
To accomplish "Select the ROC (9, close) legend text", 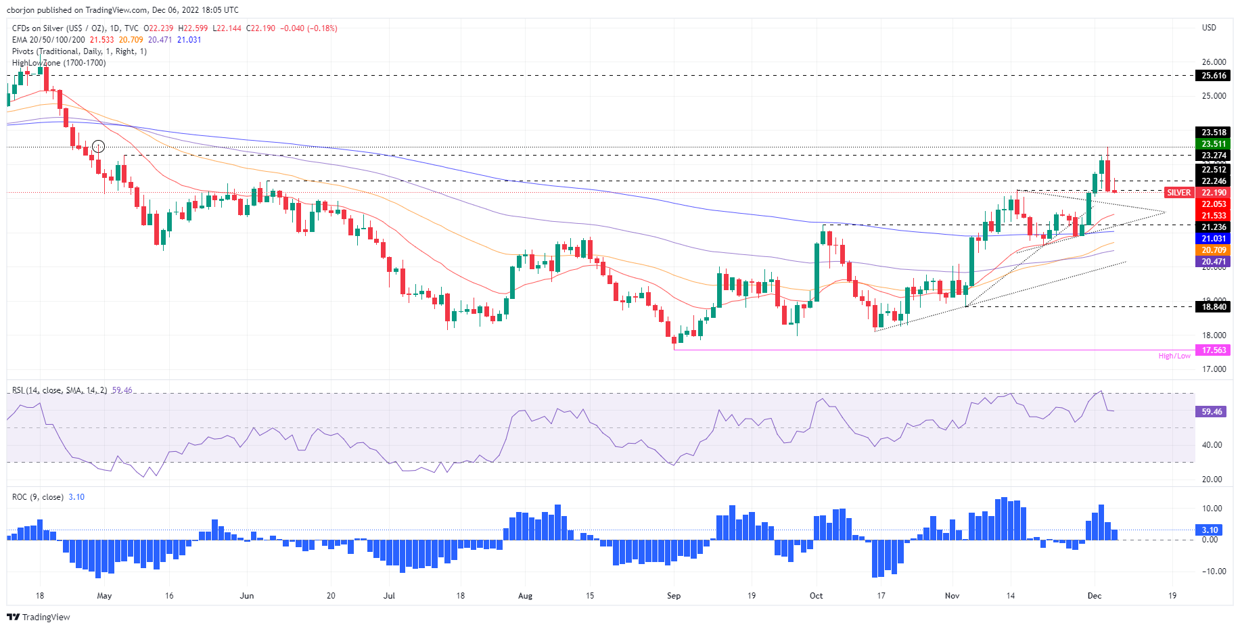I will pos(38,497).
